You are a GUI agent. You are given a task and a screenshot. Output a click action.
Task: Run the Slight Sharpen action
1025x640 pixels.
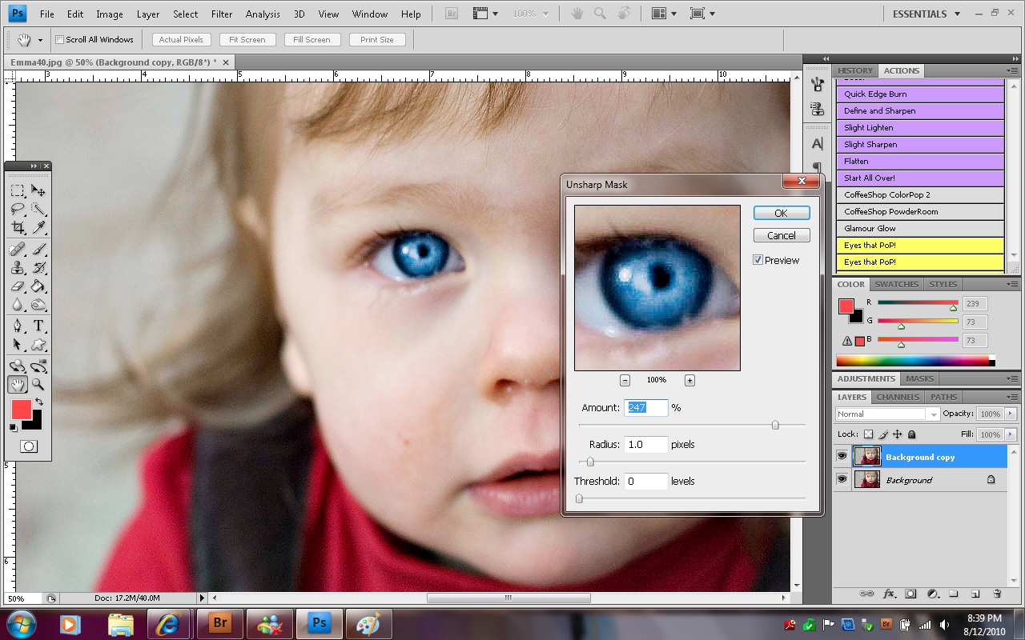coord(920,144)
